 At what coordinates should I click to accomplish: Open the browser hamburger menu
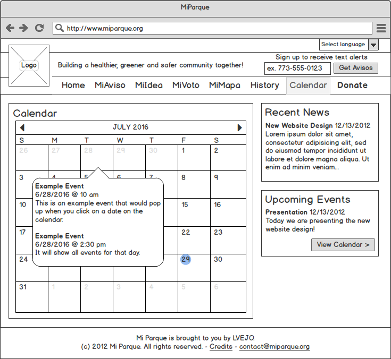(381, 28)
